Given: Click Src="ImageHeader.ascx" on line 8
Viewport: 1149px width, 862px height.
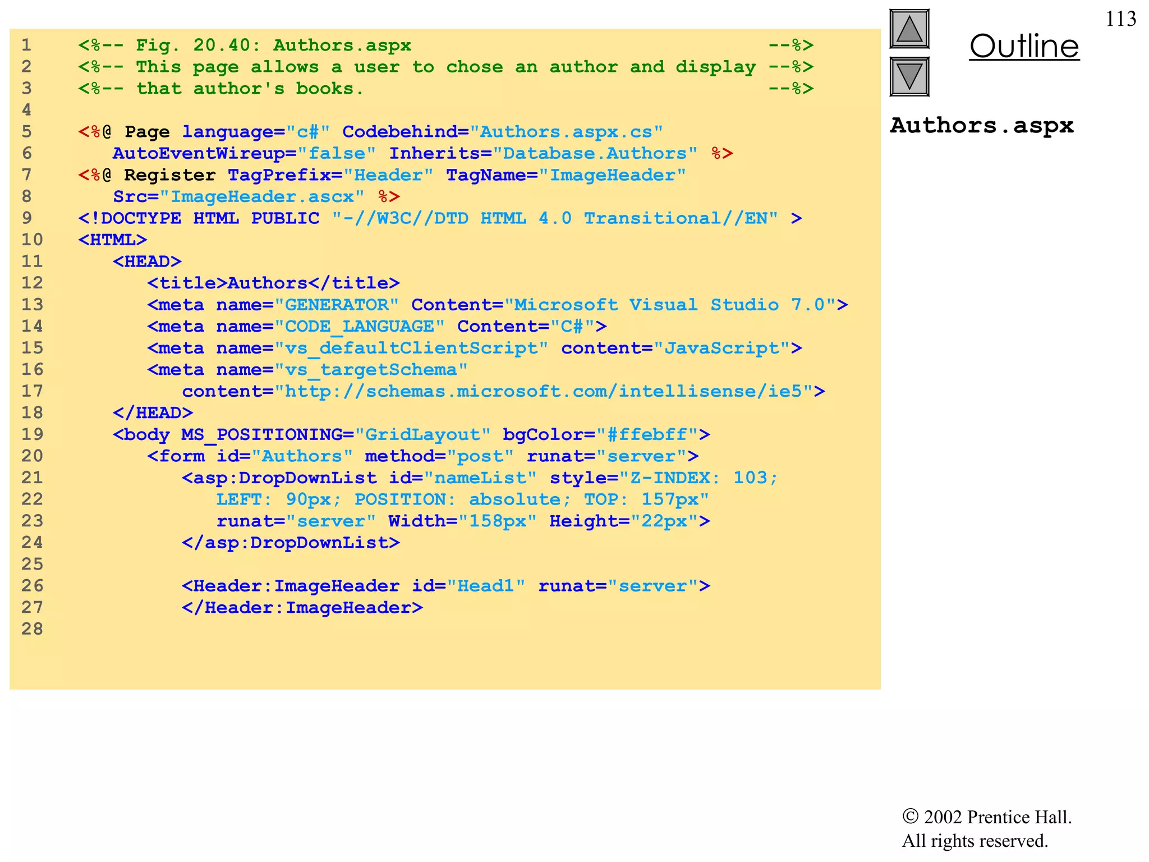Looking at the screenshot, I should pos(238,196).
